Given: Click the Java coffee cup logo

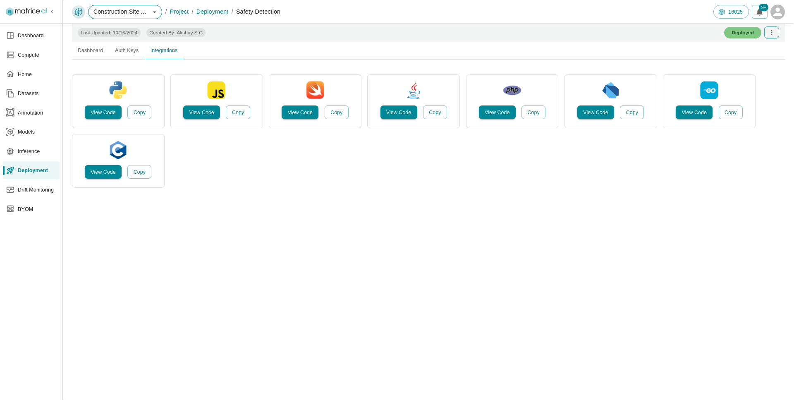Looking at the screenshot, I should pos(414,90).
